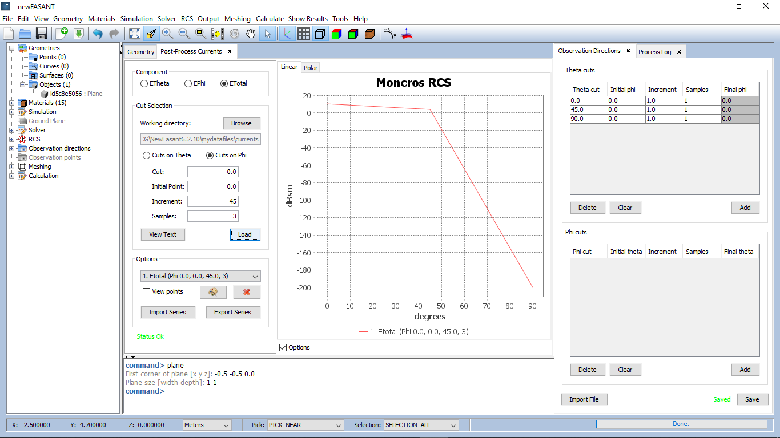The width and height of the screenshot is (780, 438).
Task: Click the Save floppy disk icon
Action: [x=41, y=34]
